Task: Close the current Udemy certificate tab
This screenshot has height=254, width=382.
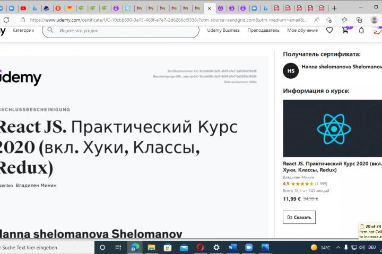Action: [x=209, y=8]
